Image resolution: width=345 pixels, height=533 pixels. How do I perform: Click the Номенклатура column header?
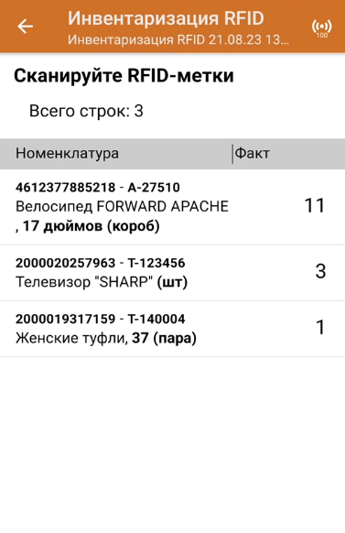point(67,153)
